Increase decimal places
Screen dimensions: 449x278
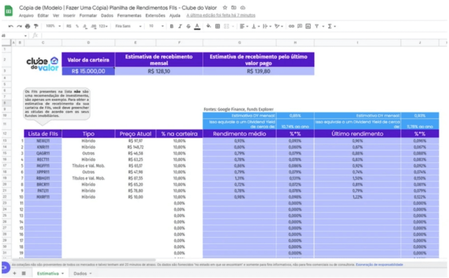[93, 26]
